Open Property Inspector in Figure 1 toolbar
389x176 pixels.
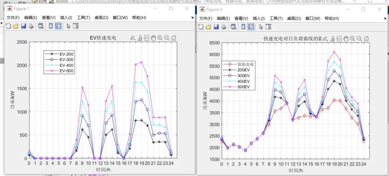click(x=76, y=26)
